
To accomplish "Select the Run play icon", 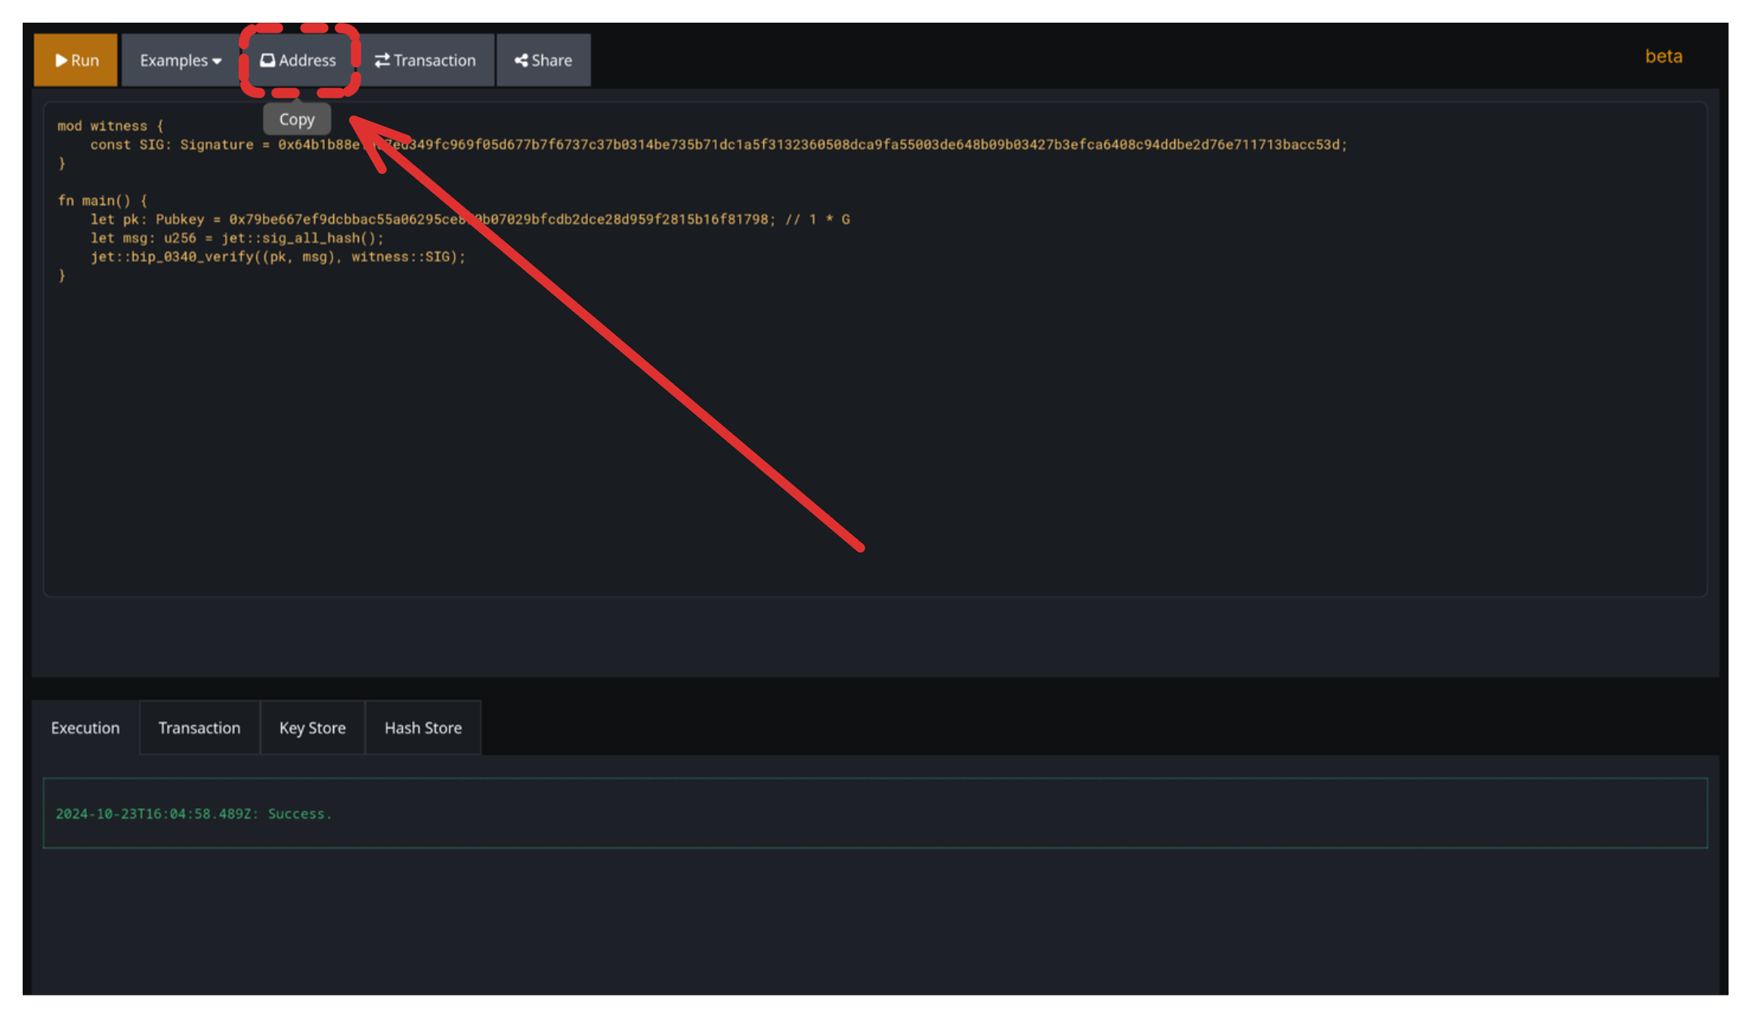I will pyautogui.click(x=62, y=60).
